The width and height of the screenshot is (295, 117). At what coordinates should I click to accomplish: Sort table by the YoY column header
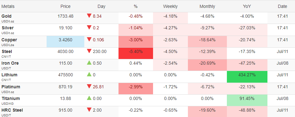point(247,6)
